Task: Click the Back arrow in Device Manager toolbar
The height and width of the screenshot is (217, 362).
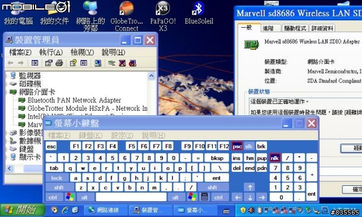Action: click(10, 63)
